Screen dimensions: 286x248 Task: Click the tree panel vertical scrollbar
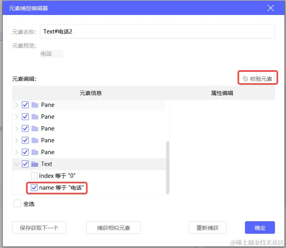click(167, 168)
